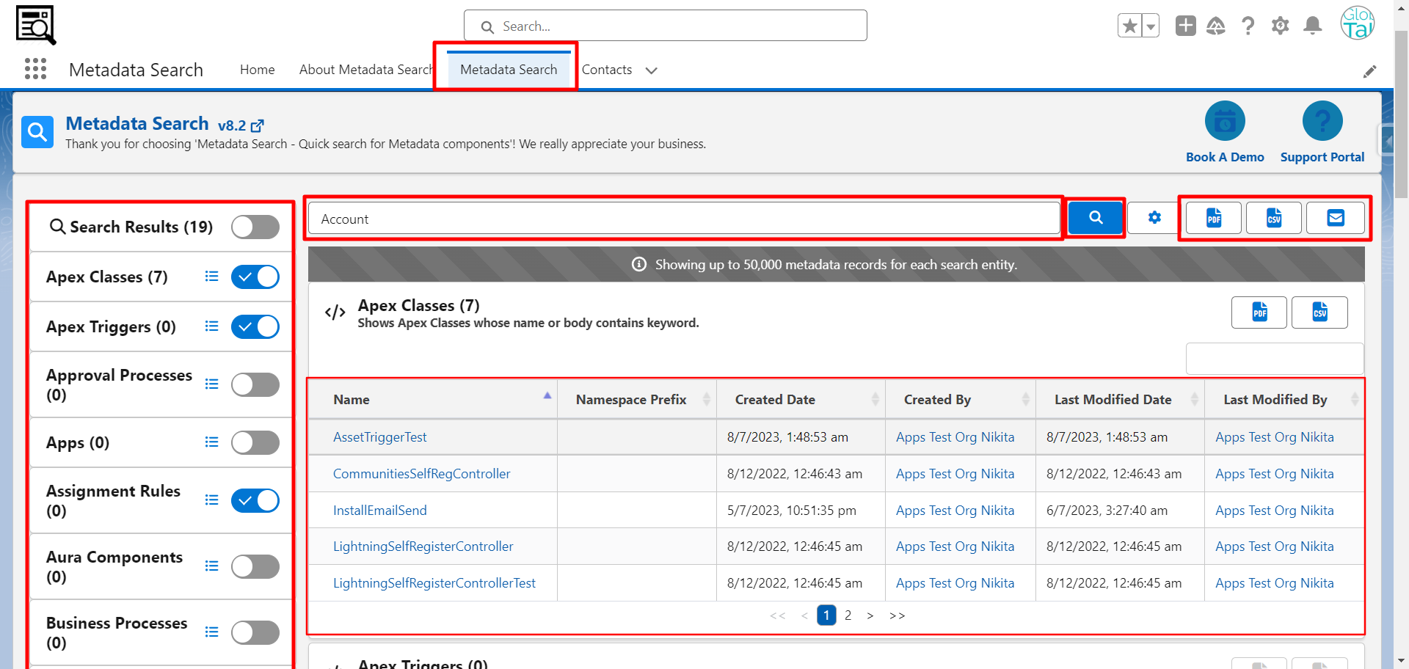
Task: Sort by Last Modified Date column
Action: tap(1120, 400)
